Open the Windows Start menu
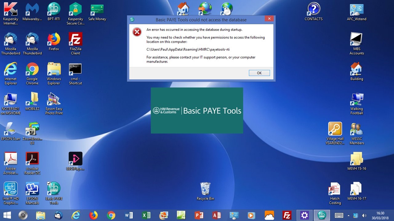This screenshot has width=394, height=221. click(x=7, y=215)
